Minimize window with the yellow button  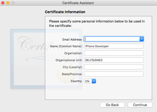click(8, 3)
